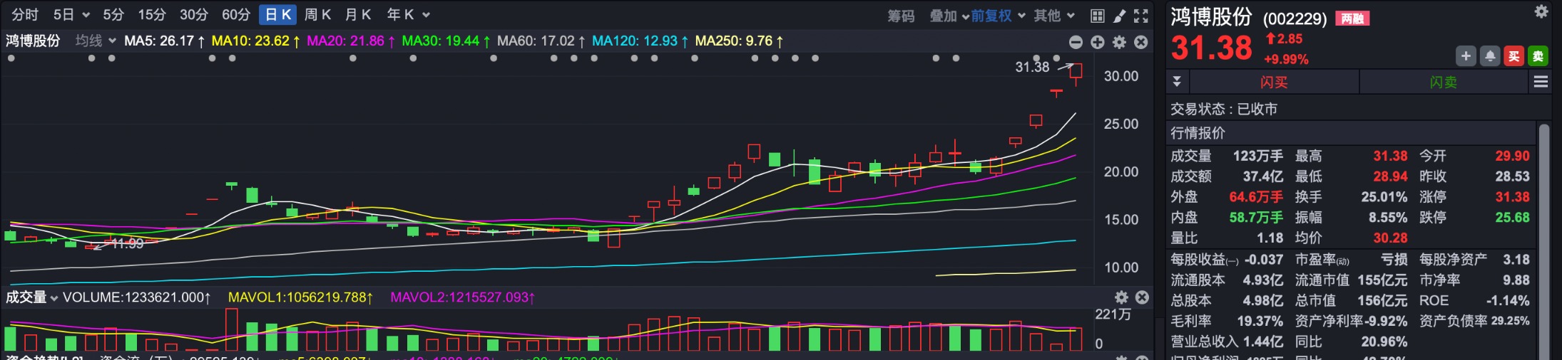The image size is (1562, 360).
Task: Expand the 其他 options dropdown
Action: coord(1054,16)
